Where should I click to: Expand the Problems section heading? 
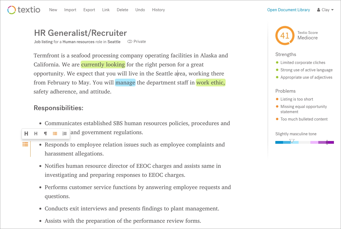pyautogui.click(x=285, y=91)
